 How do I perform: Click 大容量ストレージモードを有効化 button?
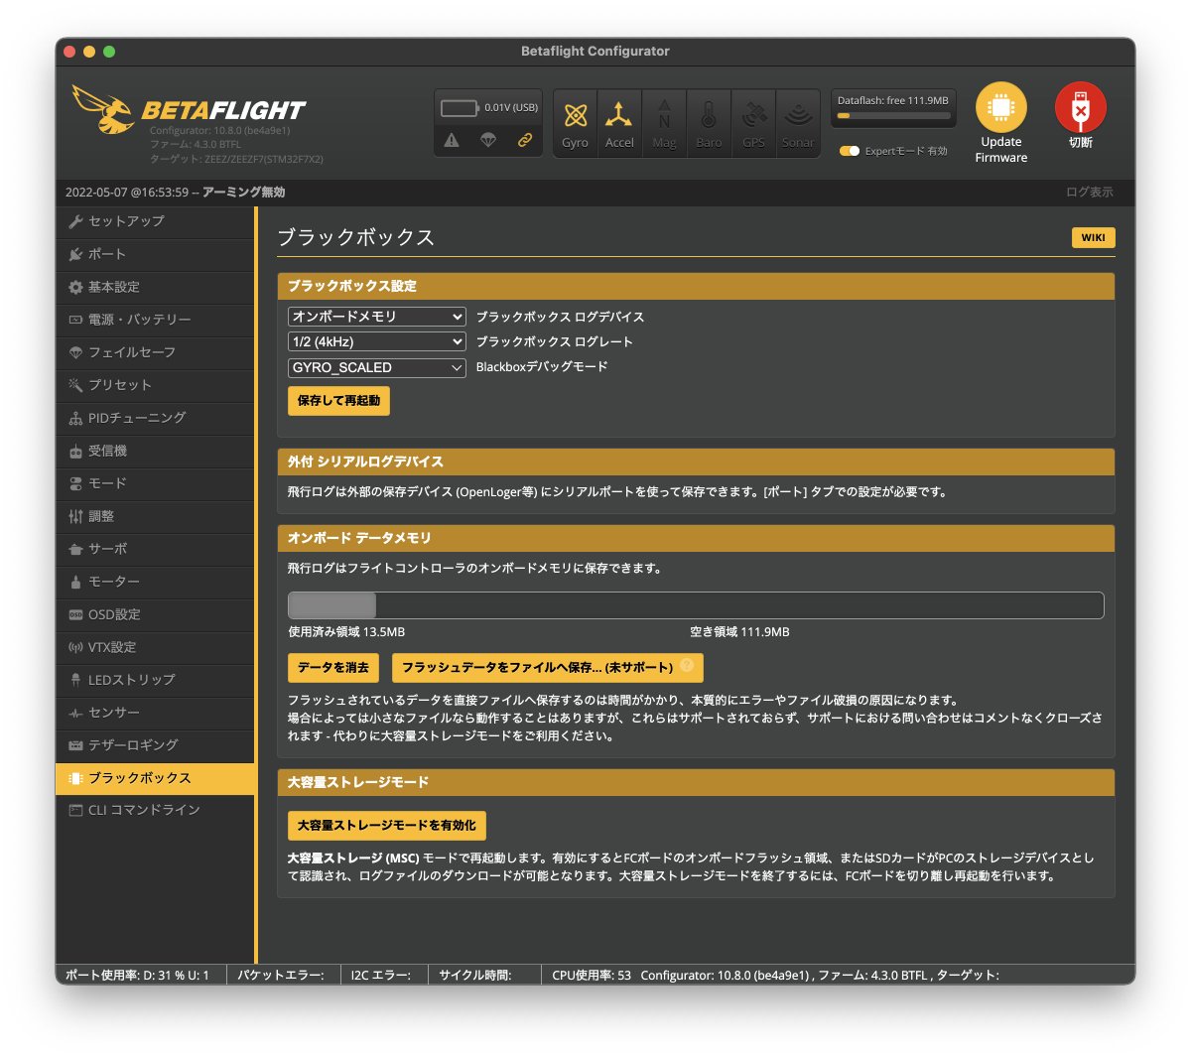coord(387,825)
